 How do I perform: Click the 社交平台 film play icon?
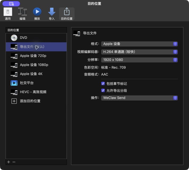pyautogui.click(x=14, y=83)
